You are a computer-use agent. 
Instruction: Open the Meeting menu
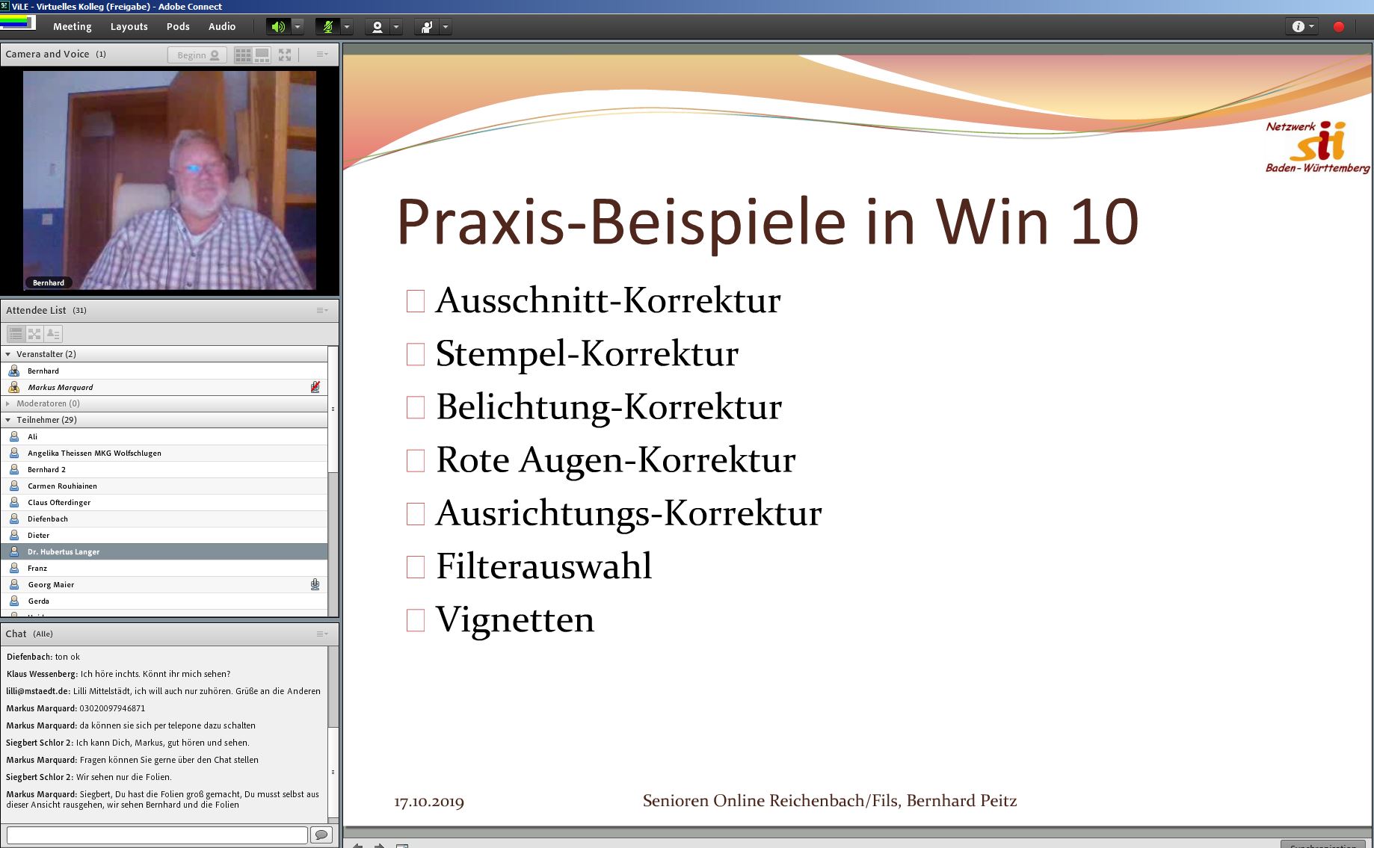coord(73,26)
